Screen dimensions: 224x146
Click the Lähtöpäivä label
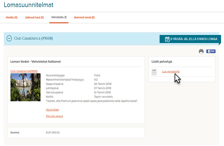(52, 88)
